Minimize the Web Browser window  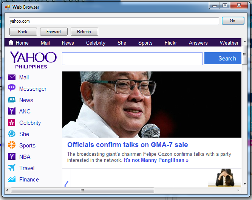(215, 6)
